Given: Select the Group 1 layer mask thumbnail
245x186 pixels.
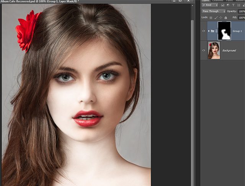Looking at the screenshot, I should click(x=224, y=31).
